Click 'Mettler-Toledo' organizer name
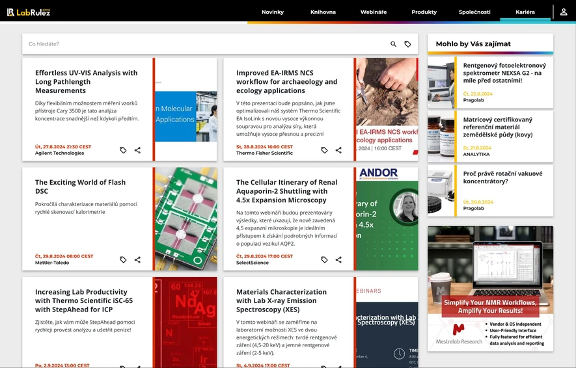Screen dimensions: 576x368 point(52,263)
